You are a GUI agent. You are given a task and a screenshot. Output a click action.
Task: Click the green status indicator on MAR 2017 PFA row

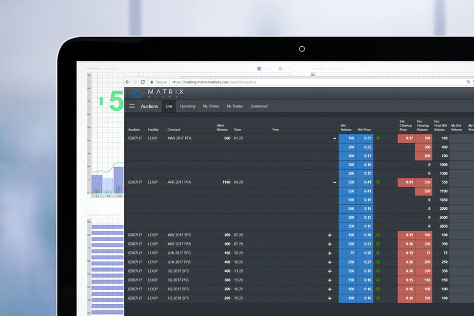(x=378, y=138)
